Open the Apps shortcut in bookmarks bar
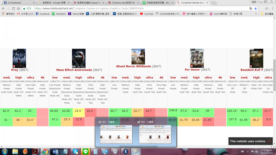Image resolution: width=276 pixels, height=155 pixels. pyautogui.click(x=8, y=14)
